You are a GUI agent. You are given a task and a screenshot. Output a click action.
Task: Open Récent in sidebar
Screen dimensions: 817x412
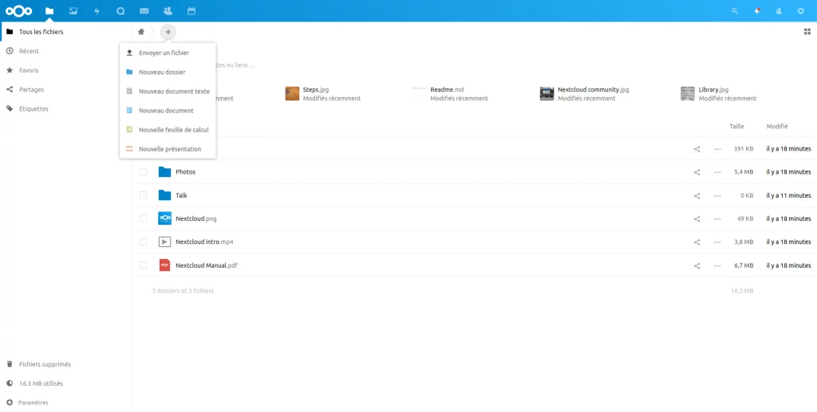coord(65,51)
